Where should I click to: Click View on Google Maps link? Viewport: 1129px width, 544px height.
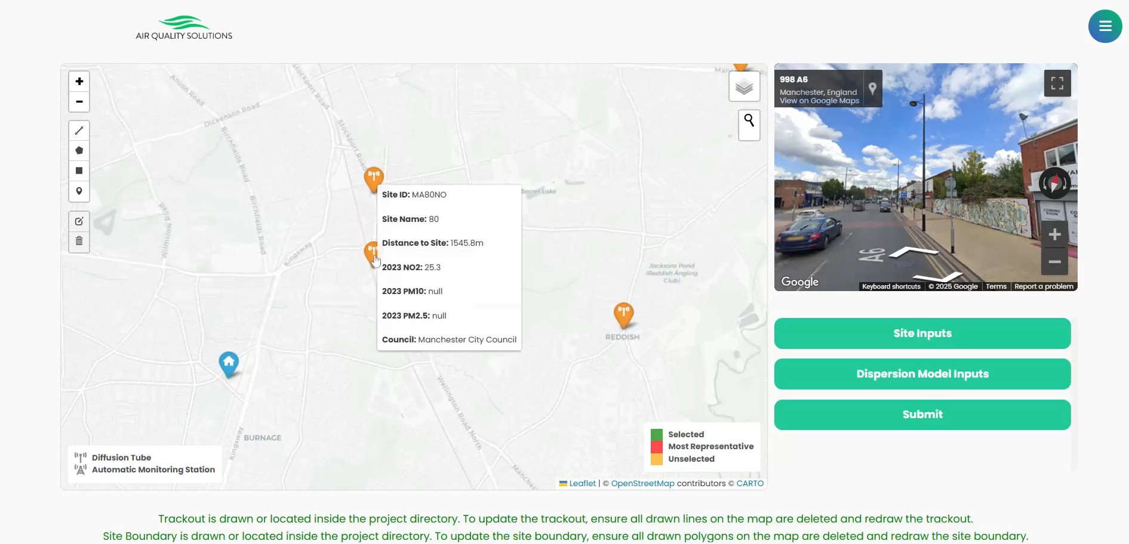click(819, 101)
